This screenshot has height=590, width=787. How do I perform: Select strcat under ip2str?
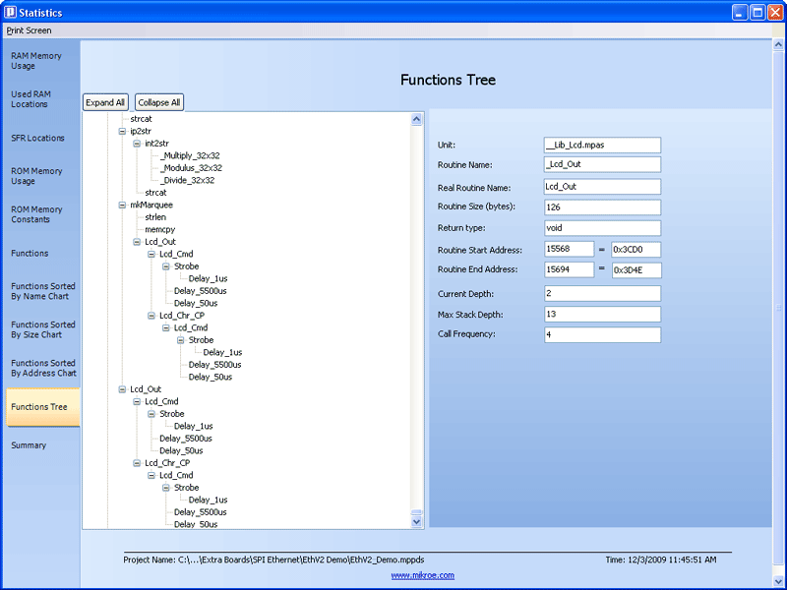tap(155, 193)
